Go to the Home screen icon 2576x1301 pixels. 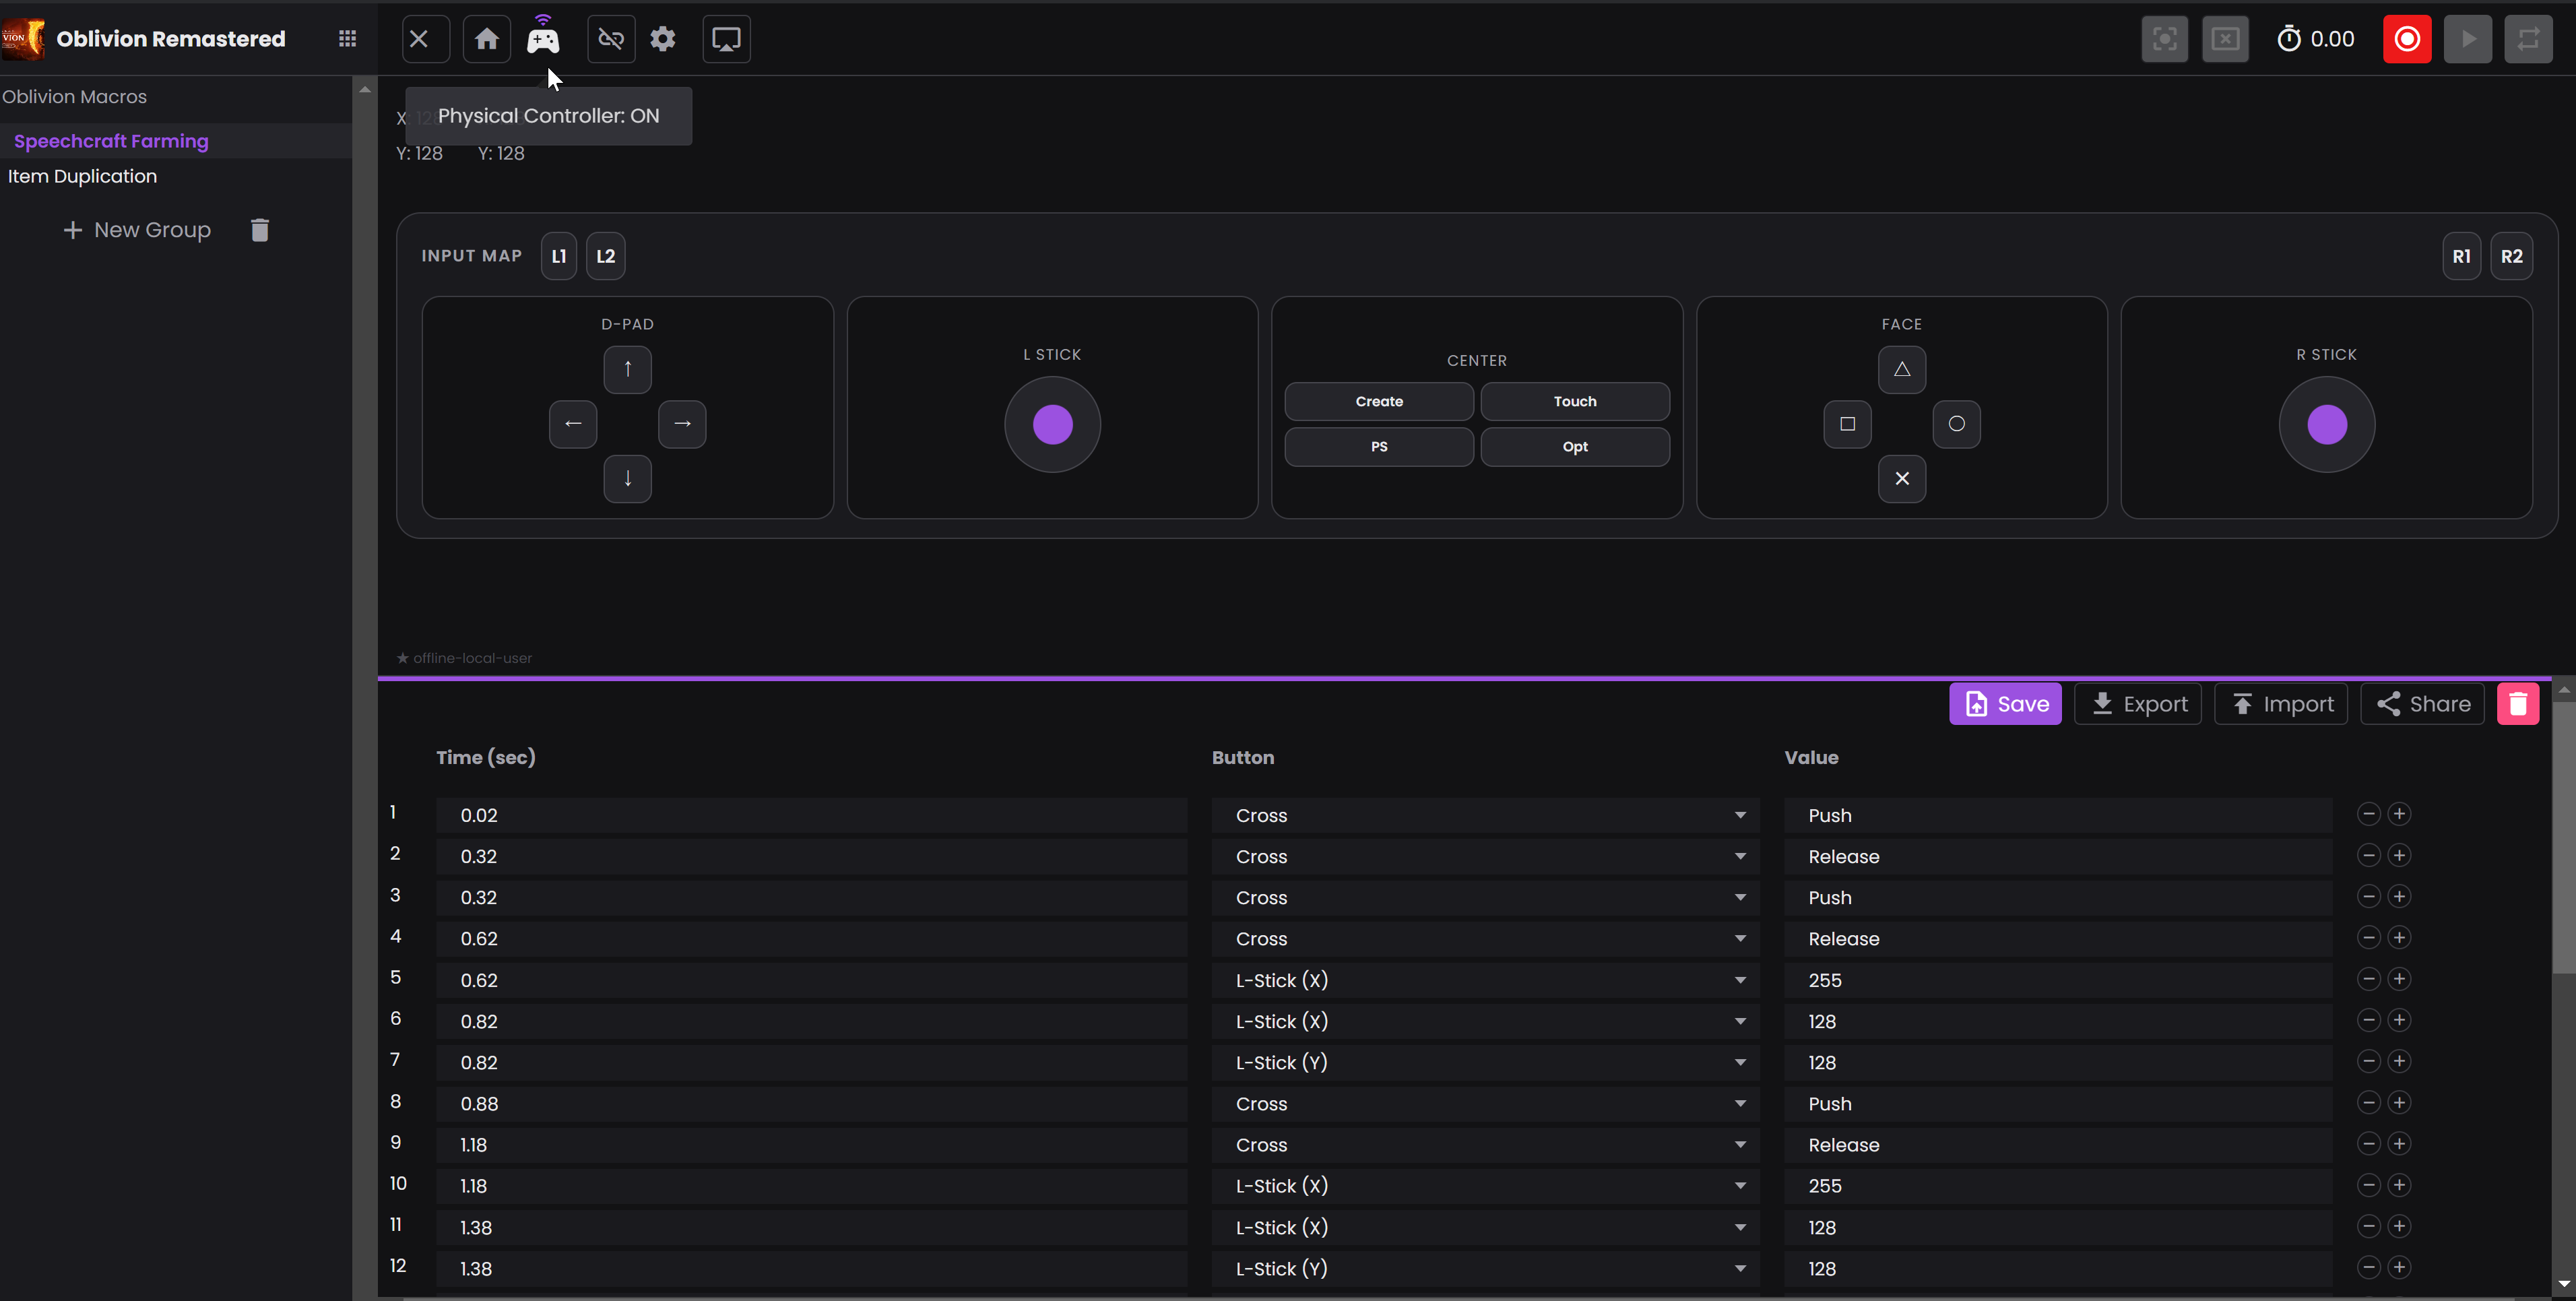tap(487, 39)
